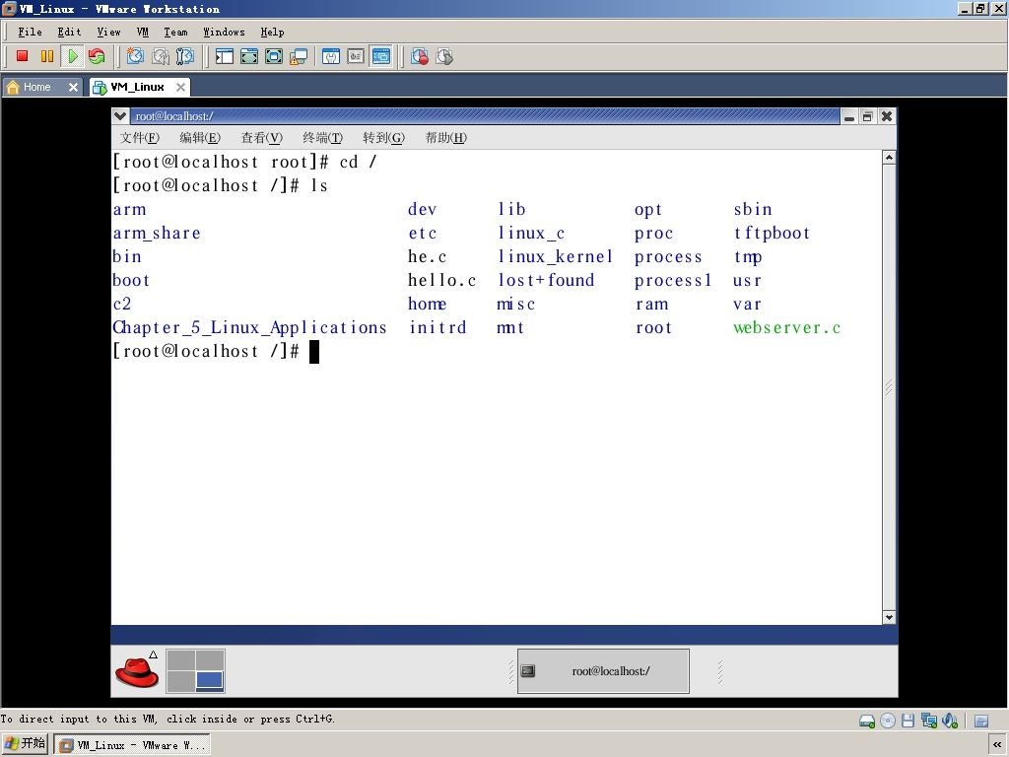Open the terminal 文件(F) menu
The width and height of the screenshot is (1009, 757).
(x=140, y=138)
